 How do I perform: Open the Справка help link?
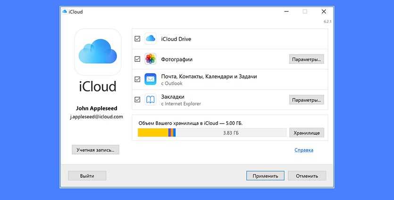303,150
